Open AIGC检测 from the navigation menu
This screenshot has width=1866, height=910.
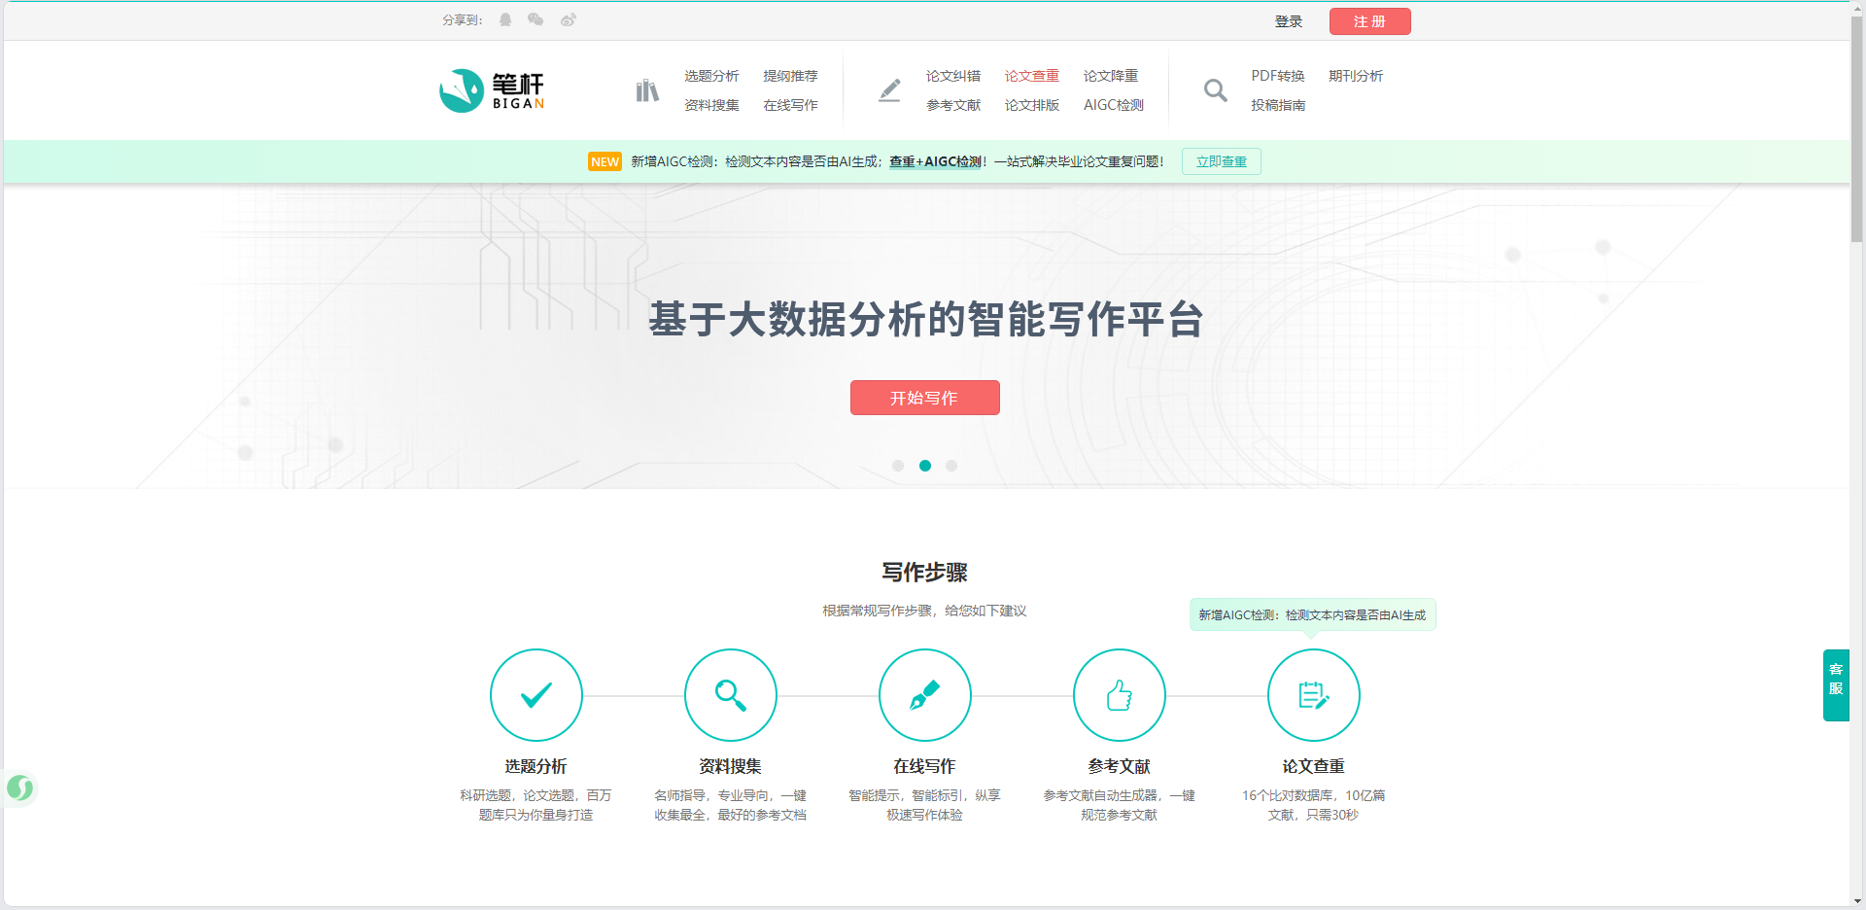[x=1113, y=105]
